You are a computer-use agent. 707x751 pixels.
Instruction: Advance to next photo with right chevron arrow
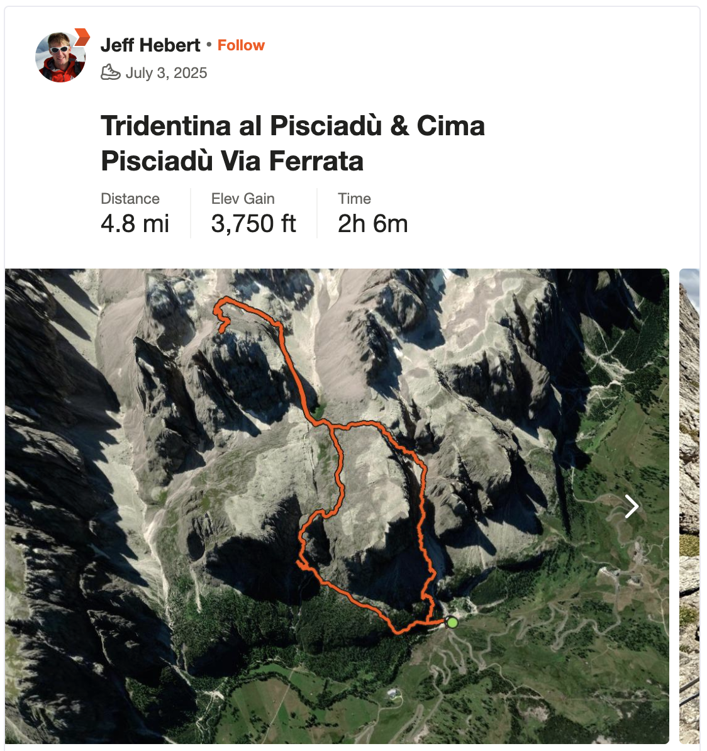(632, 506)
